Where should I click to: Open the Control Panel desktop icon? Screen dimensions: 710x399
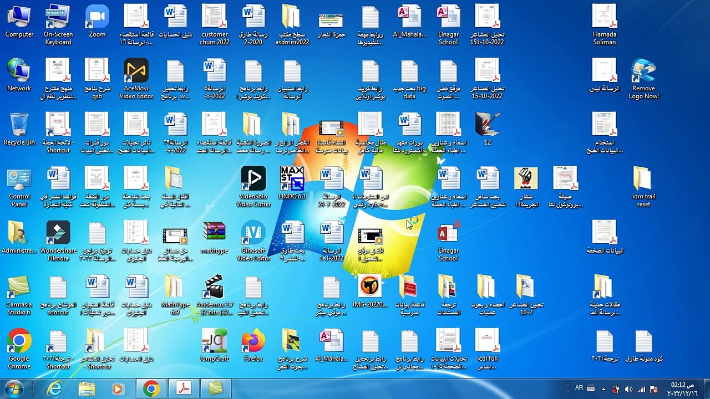19,187
